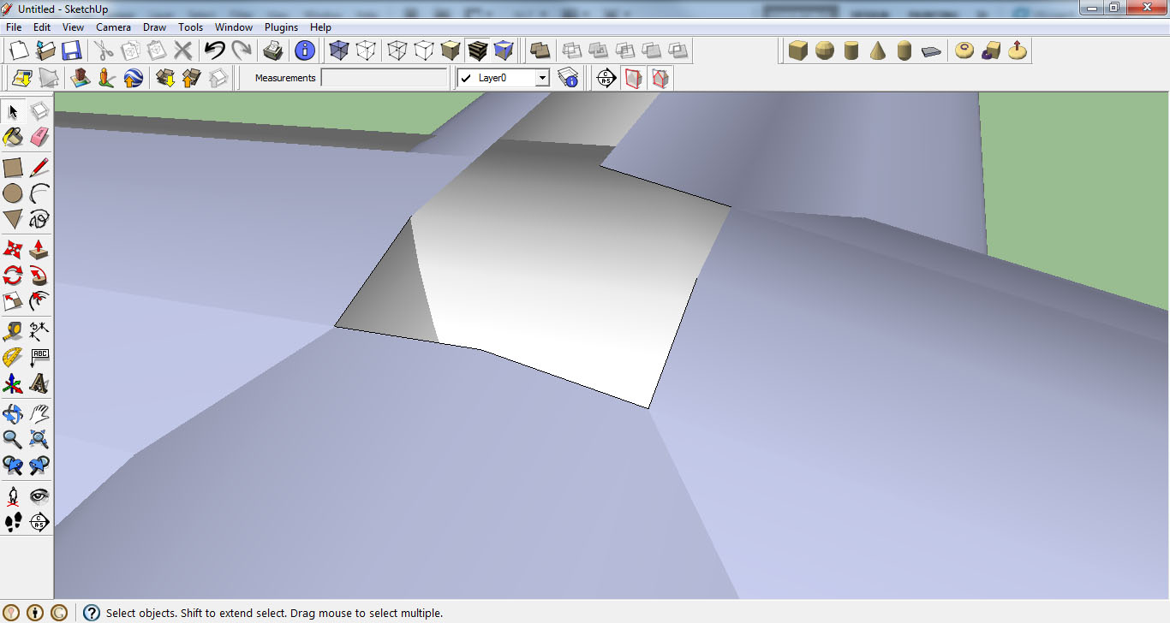
Task: Activate the Orbit camera tool
Action: pos(13,414)
